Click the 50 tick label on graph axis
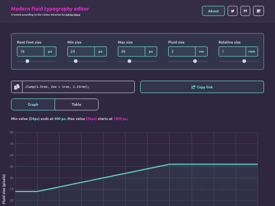275x206 pixels. pyautogui.click(x=11, y=132)
